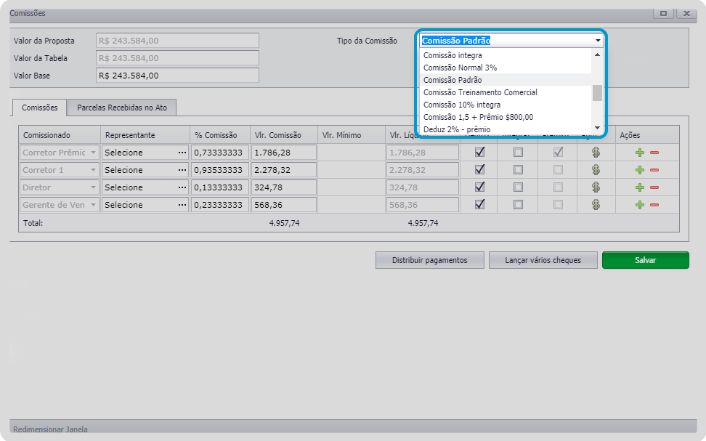Choose Comissão 10% integra option
The height and width of the screenshot is (441, 706).
[x=506, y=105]
